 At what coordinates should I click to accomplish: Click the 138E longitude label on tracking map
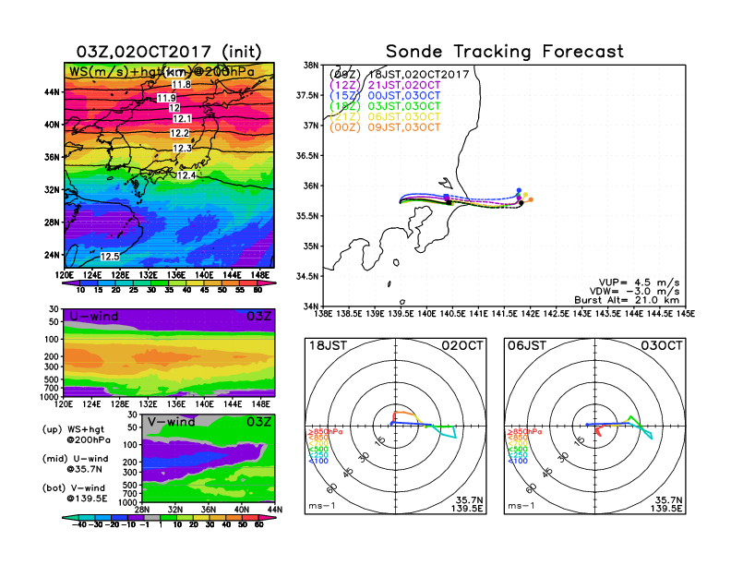(x=323, y=314)
